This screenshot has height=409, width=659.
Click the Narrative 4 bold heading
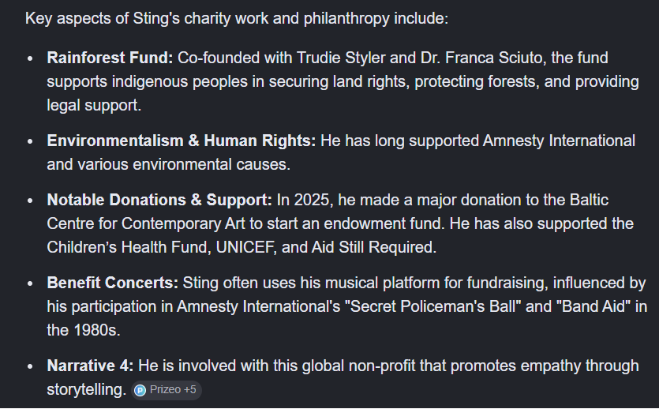90,366
